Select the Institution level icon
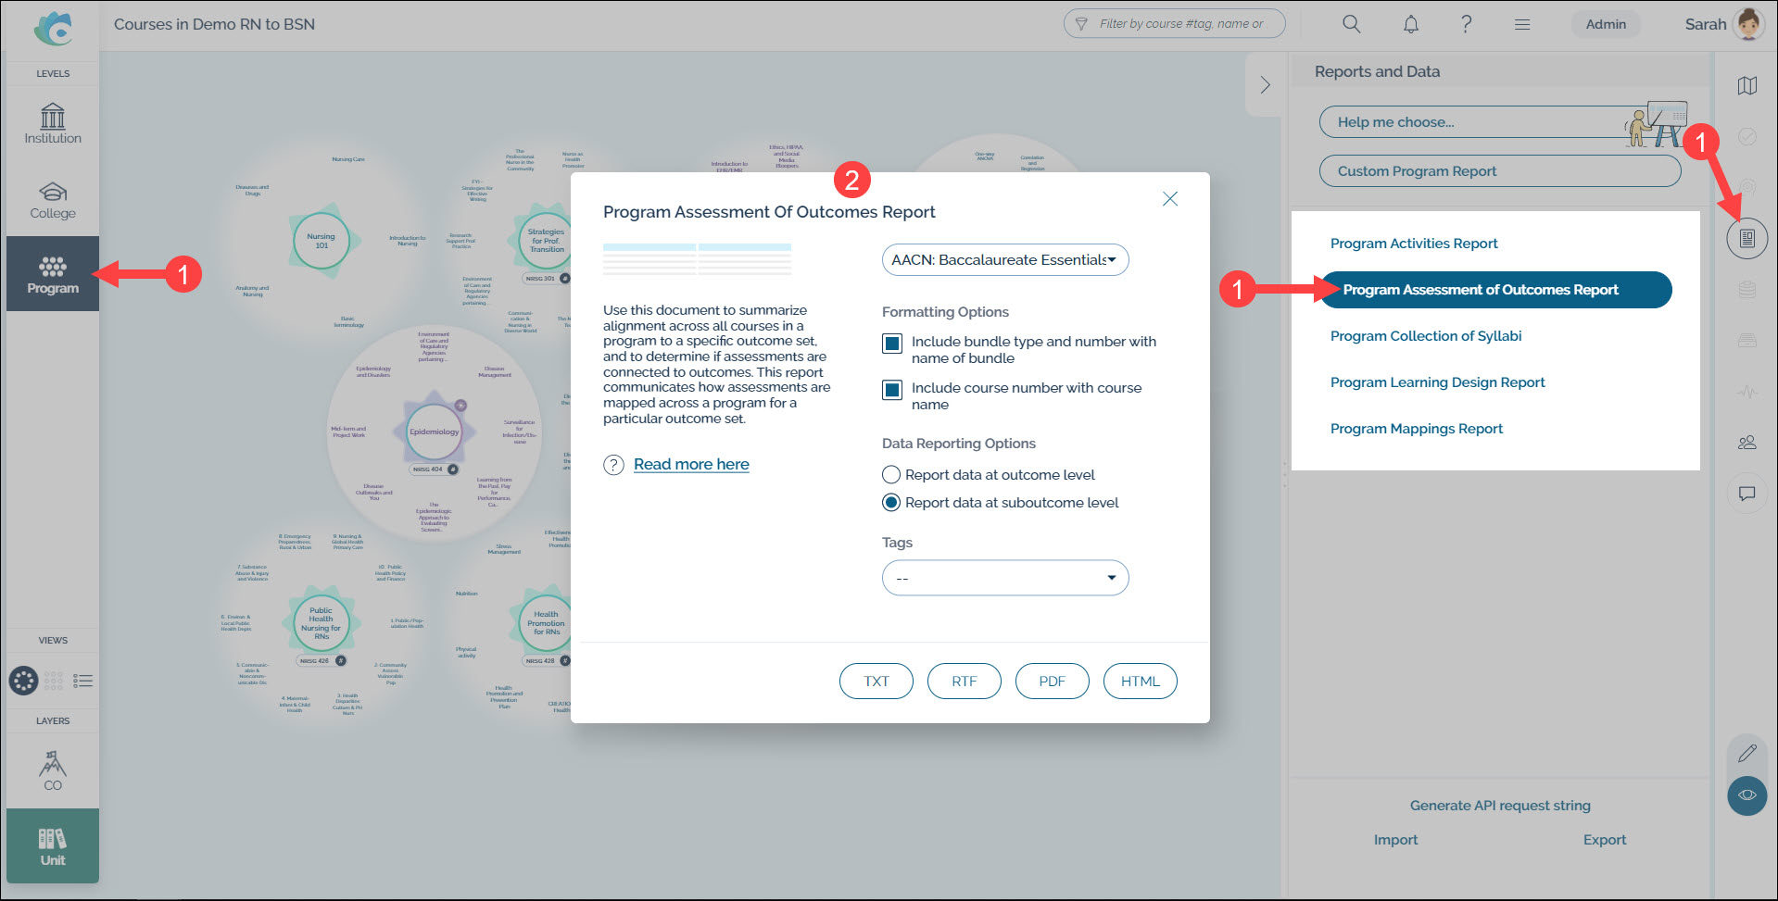1778x901 pixels. click(x=53, y=123)
